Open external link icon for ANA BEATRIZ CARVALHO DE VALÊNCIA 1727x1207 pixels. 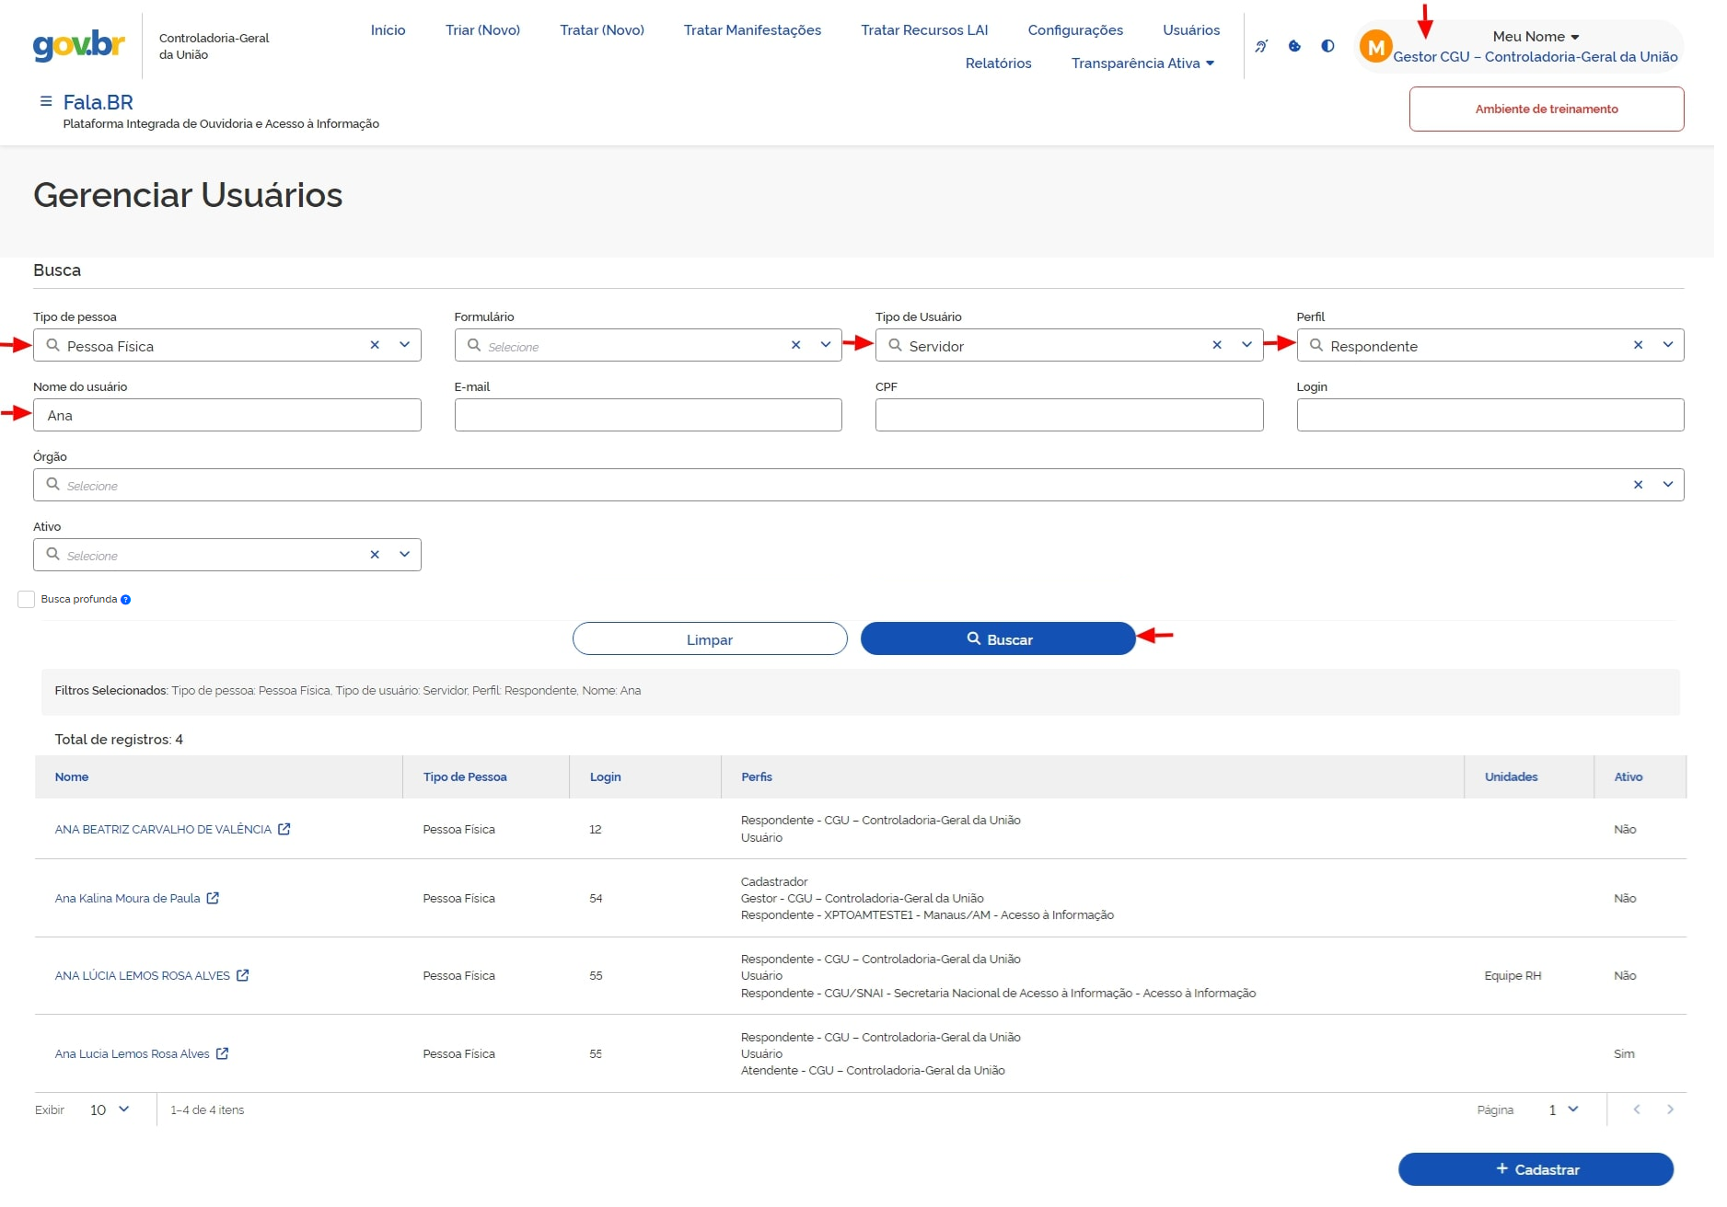pyautogui.click(x=284, y=830)
